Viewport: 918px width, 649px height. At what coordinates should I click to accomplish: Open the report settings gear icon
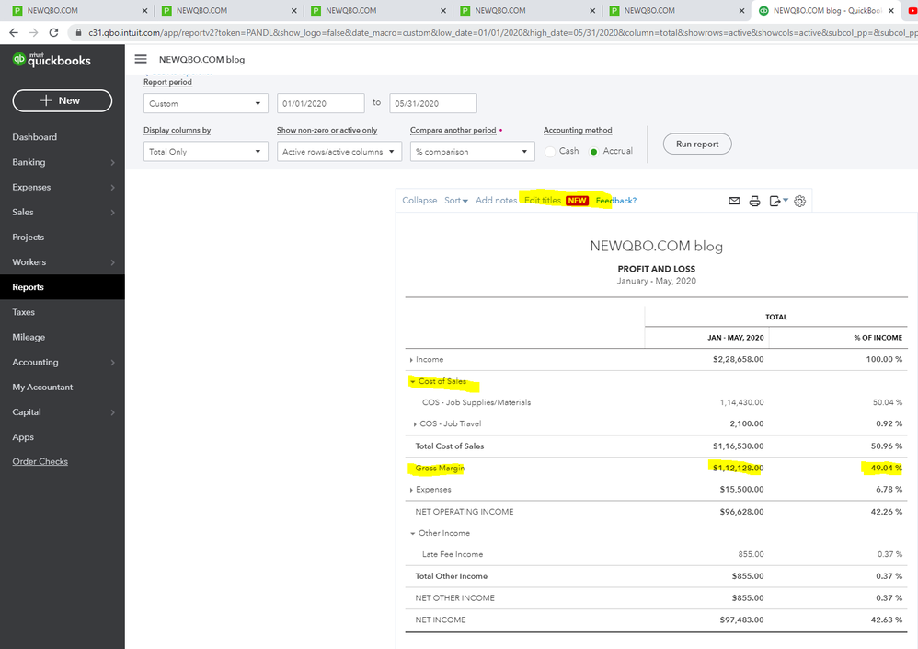click(799, 201)
